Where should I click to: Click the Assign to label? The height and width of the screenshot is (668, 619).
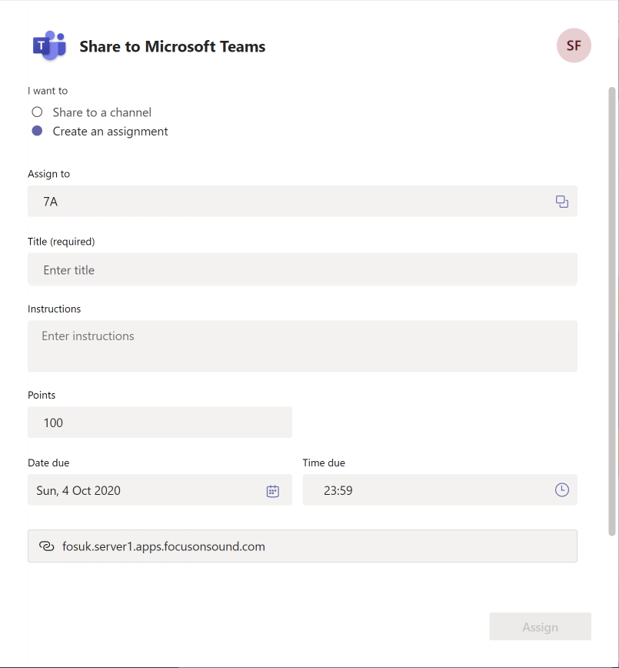click(x=48, y=174)
